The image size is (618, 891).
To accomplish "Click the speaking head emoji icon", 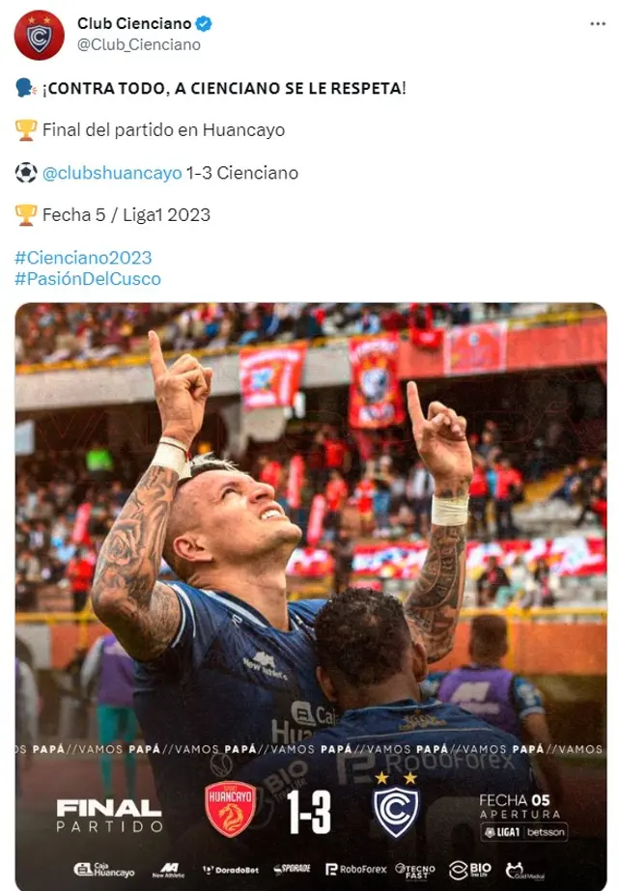I will click(25, 88).
